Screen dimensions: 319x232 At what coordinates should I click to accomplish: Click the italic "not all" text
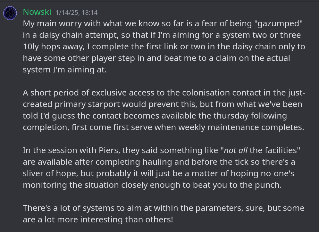click(236, 151)
